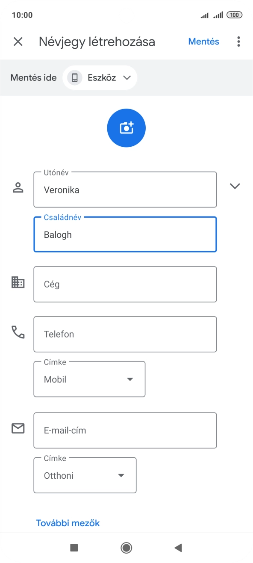
Task: Click the E-mail-cím input field
Action: point(125,430)
